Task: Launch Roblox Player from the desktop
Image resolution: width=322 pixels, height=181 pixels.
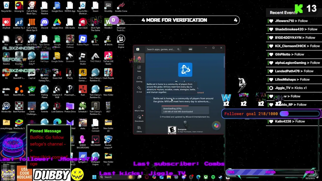Action: 83,40
